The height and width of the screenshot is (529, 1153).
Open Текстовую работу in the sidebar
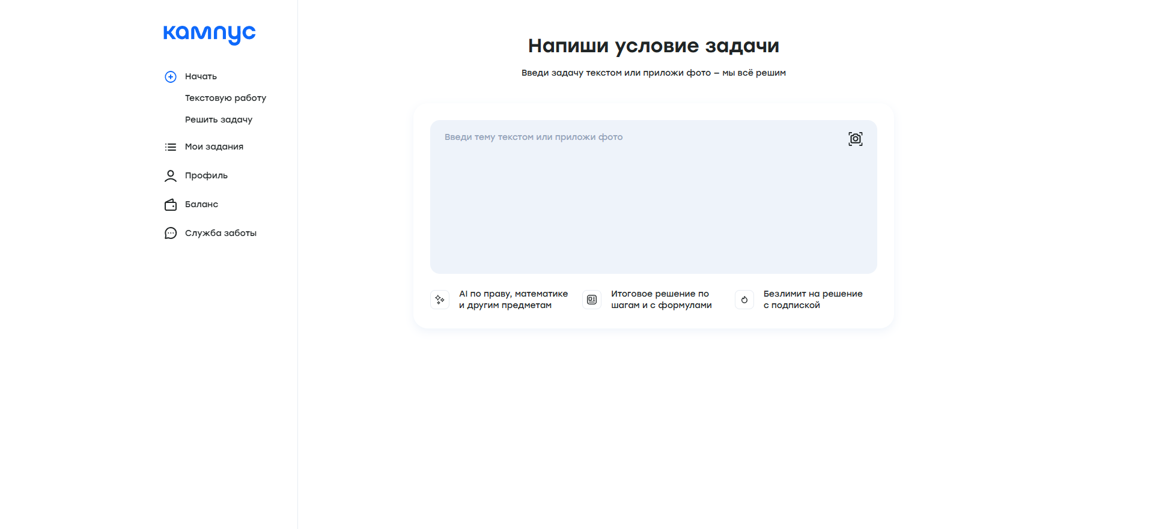click(225, 98)
